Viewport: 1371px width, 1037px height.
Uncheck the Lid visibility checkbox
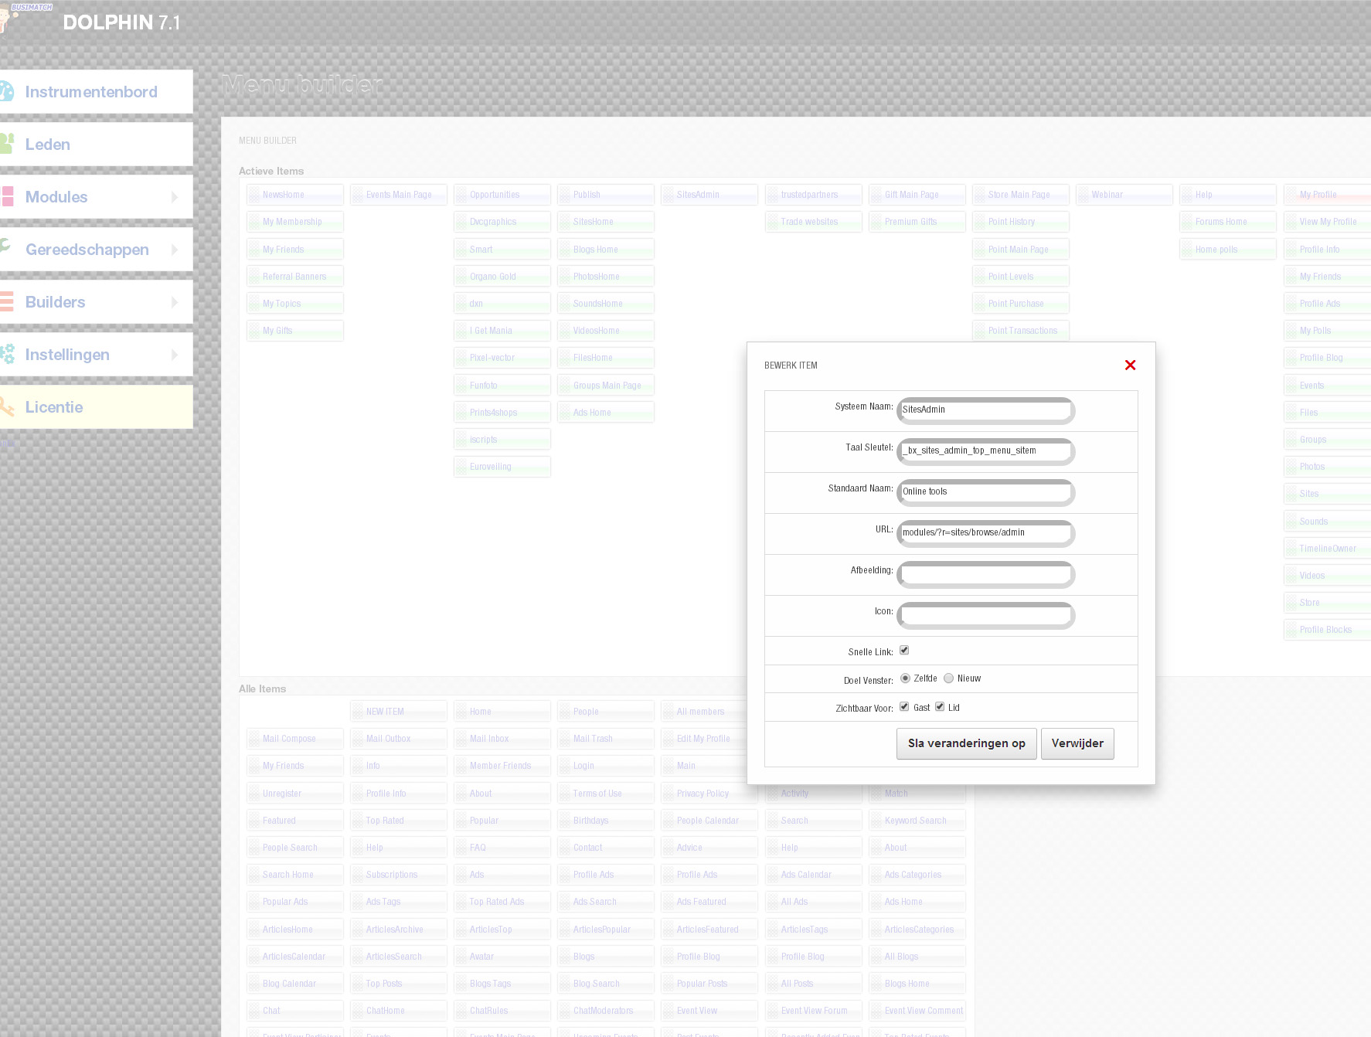(x=940, y=707)
